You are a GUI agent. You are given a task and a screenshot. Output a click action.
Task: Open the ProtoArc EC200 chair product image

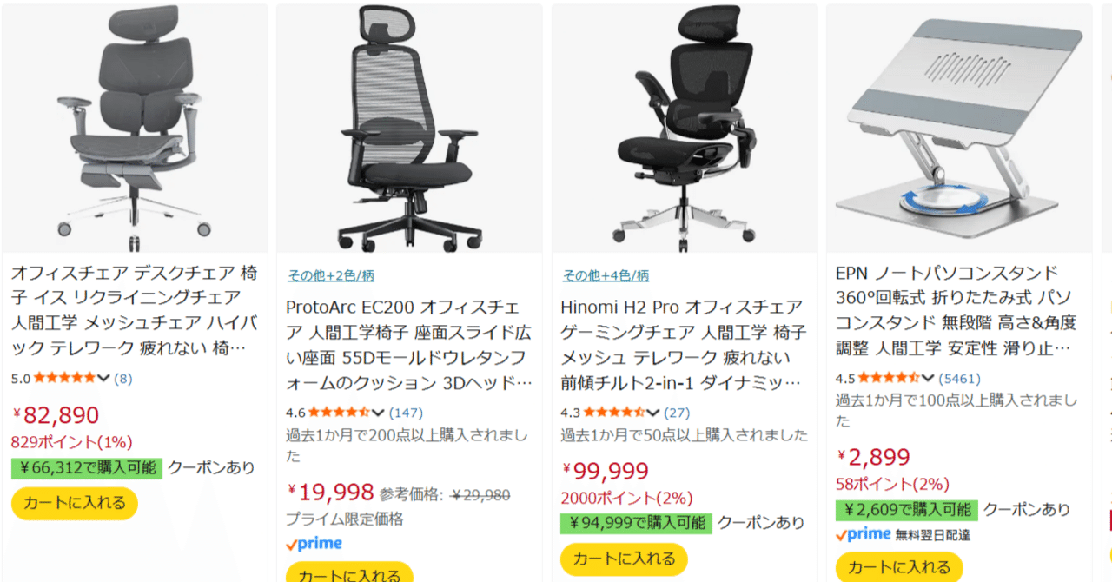(x=409, y=129)
